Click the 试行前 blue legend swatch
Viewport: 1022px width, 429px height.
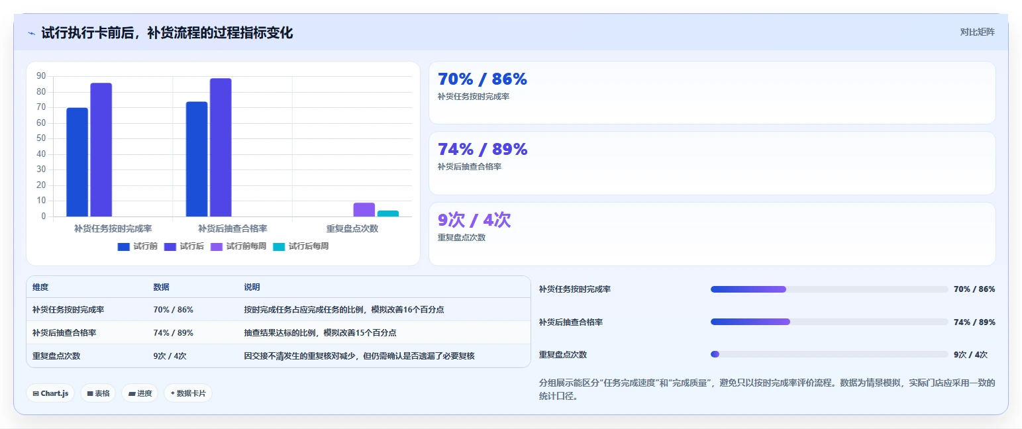click(124, 247)
